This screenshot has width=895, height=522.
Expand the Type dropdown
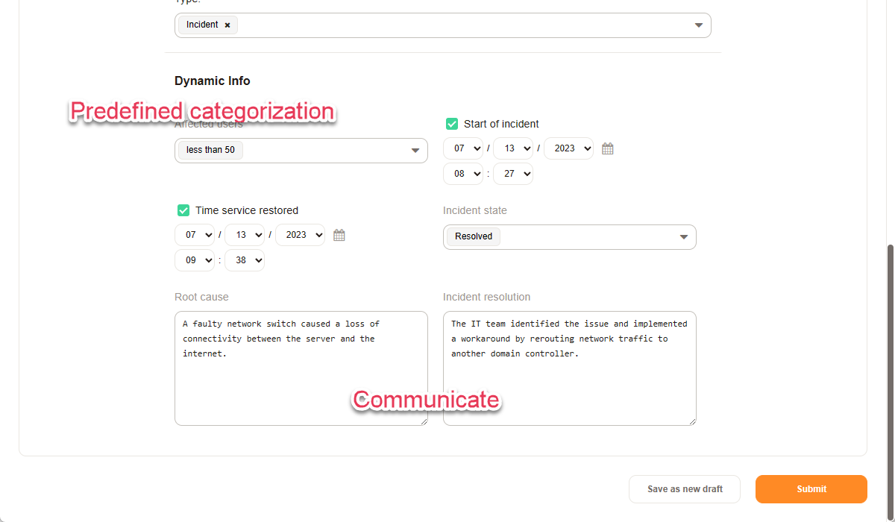698,25
